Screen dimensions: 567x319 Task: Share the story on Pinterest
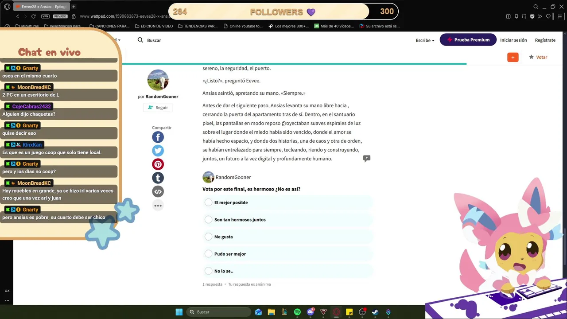pos(158,164)
